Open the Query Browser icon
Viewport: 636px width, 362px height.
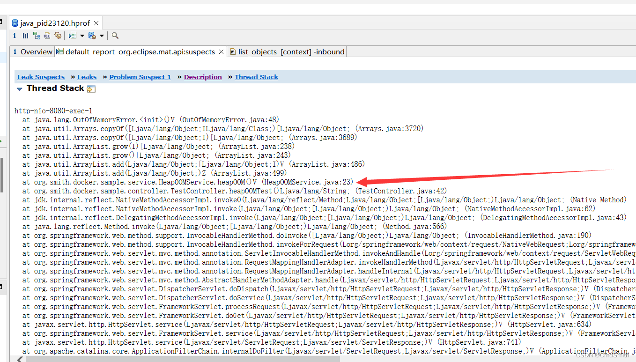point(92,36)
